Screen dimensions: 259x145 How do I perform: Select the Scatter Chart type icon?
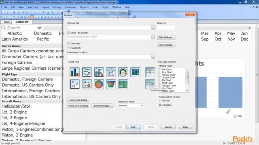[74, 84]
